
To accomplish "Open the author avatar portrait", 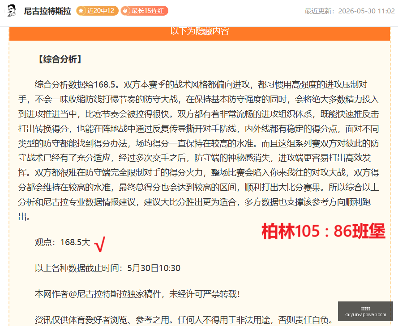I will 12,11.
